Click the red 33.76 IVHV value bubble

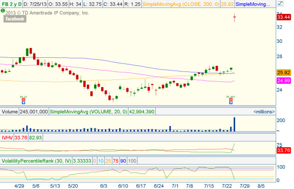(x=283, y=151)
